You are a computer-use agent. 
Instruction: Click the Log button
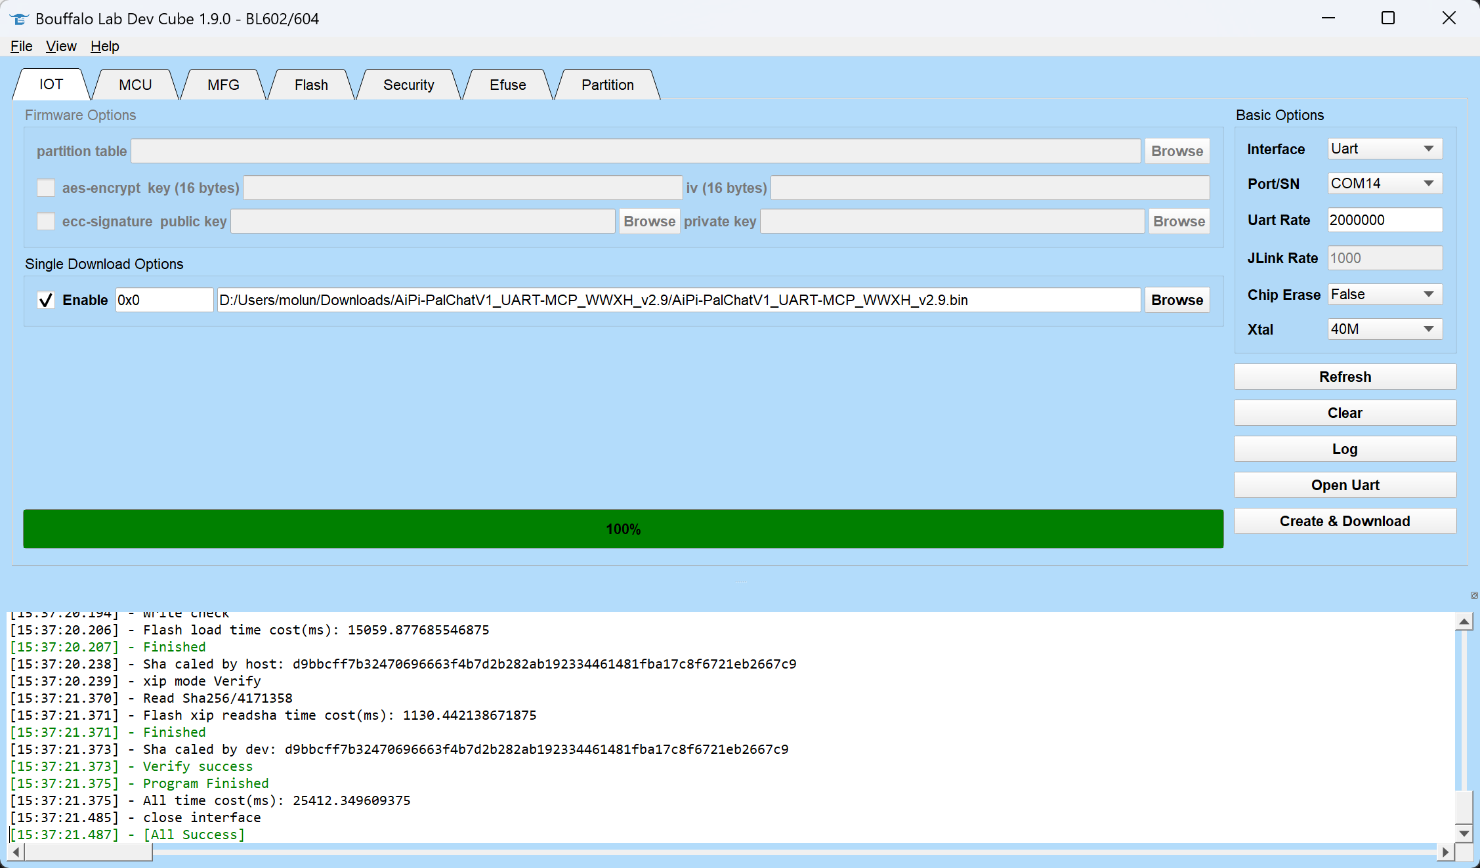1345,449
